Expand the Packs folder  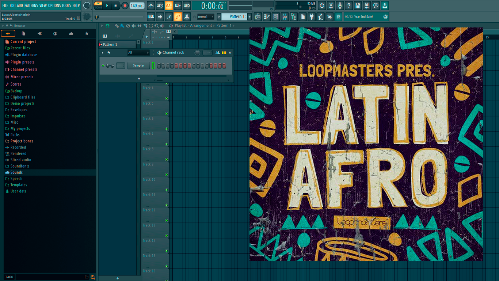[x=15, y=135]
